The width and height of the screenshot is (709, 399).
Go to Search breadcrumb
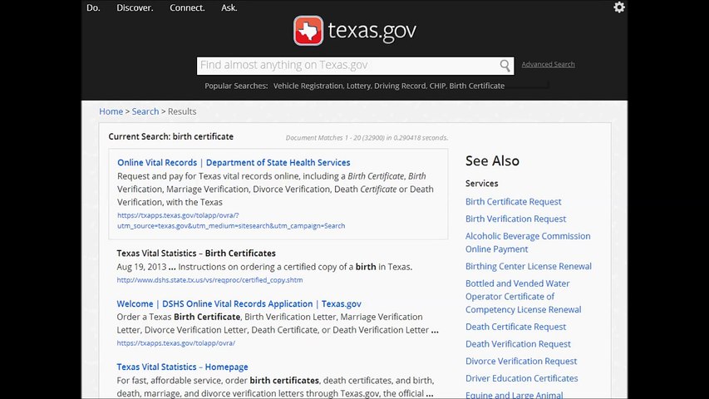click(x=145, y=111)
